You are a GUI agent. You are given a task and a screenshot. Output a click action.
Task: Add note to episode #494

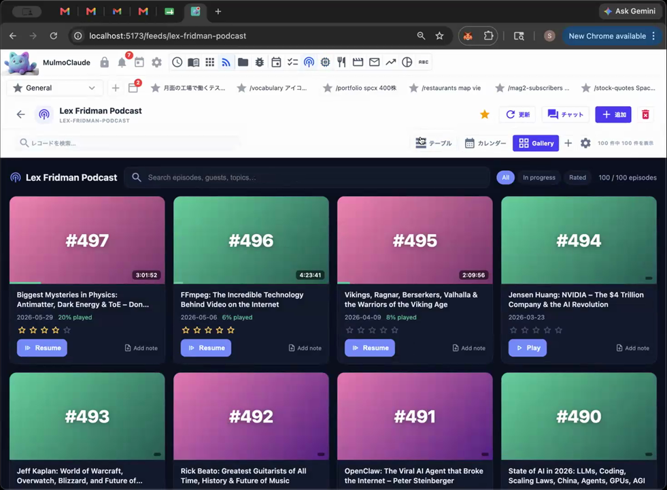[632, 348]
